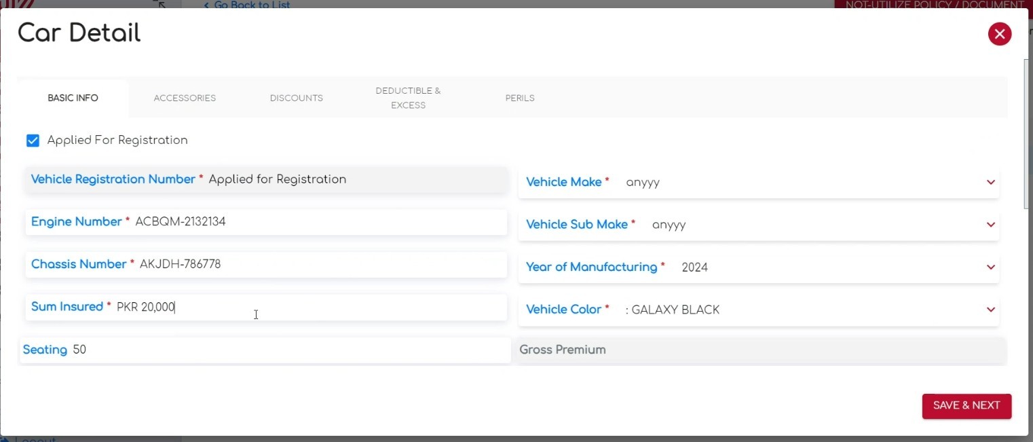Image resolution: width=1033 pixels, height=442 pixels.
Task: Click the Save & Next button
Action: tap(966, 406)
